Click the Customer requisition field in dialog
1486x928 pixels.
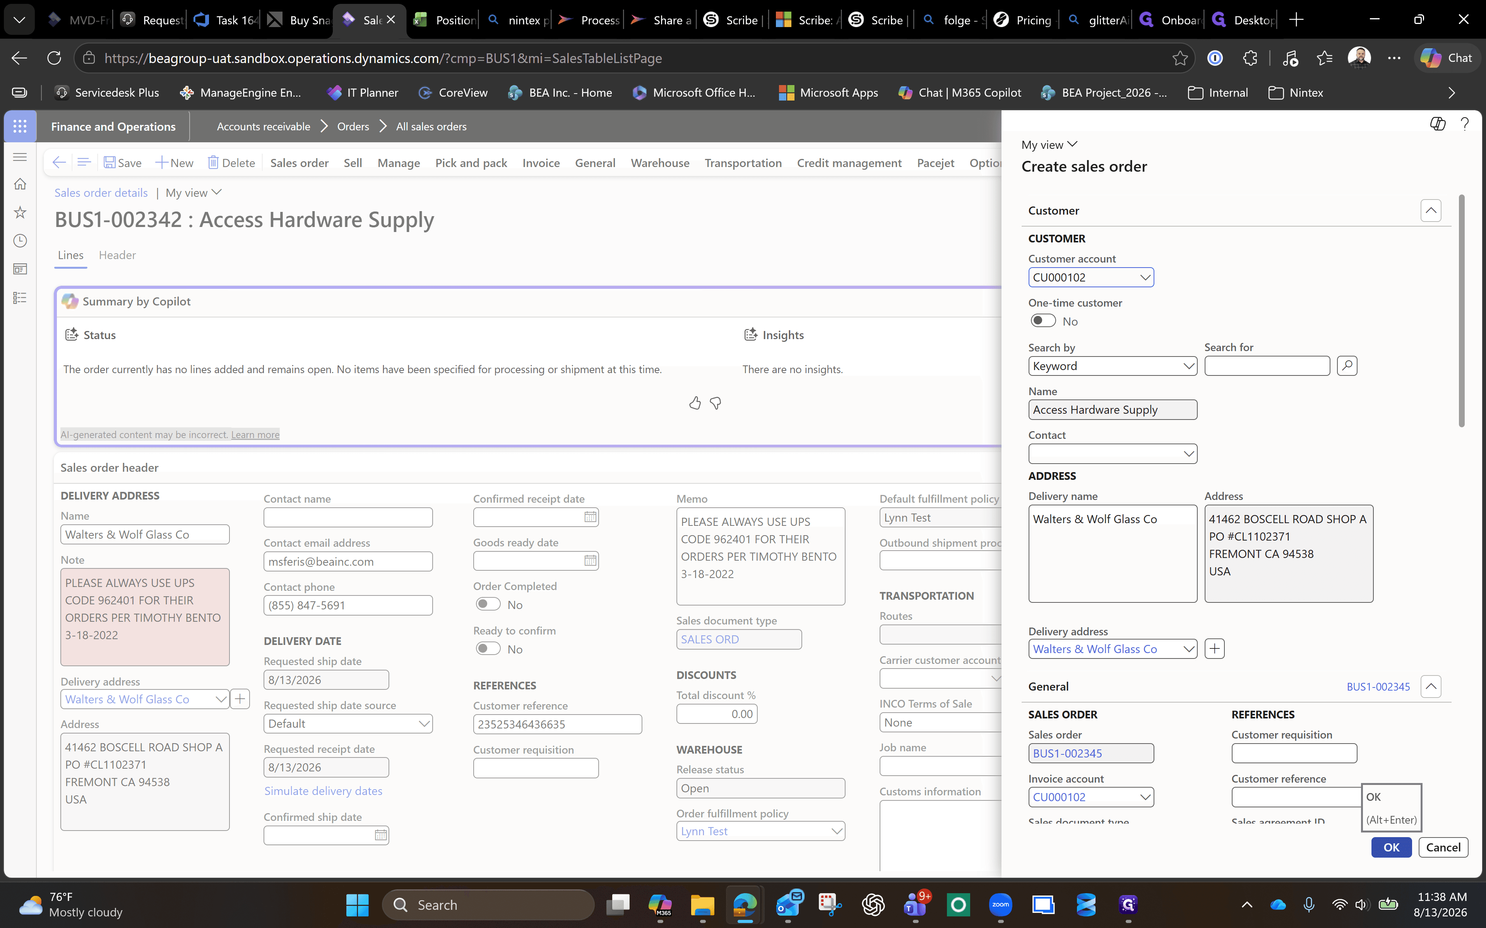[1294, 753]
